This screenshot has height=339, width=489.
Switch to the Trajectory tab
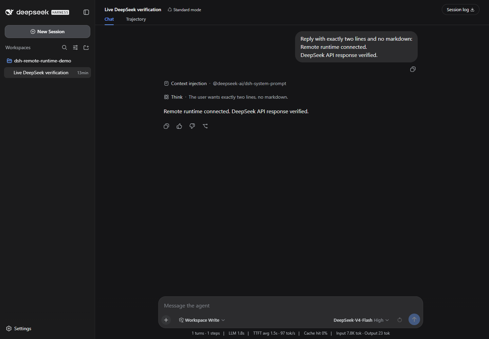coord(136,19)
